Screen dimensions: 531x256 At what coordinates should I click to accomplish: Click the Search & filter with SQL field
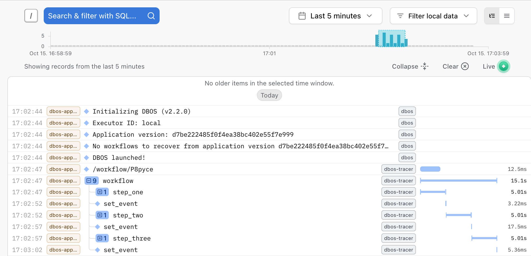click(x=92, y=16)
